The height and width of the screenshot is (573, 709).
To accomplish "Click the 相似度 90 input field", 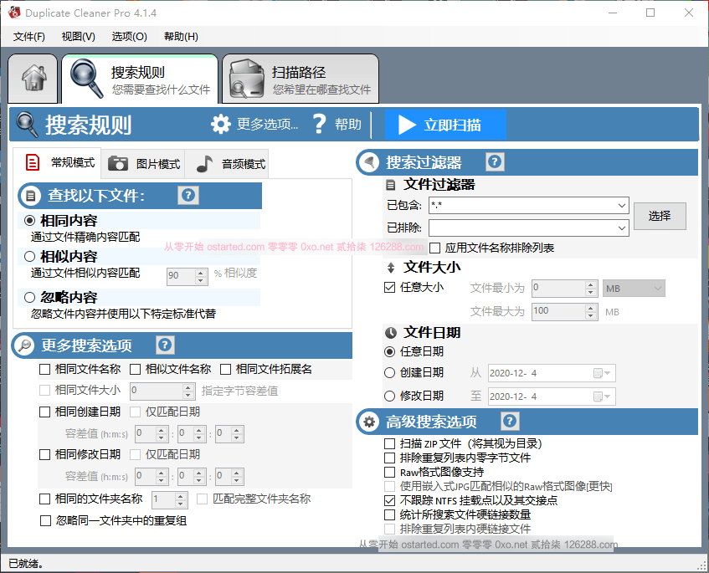I will [182, 276].
